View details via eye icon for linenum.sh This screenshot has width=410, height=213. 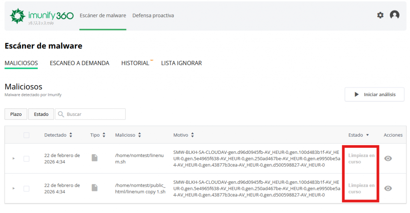pyautogui.click(x=388, y=159)
